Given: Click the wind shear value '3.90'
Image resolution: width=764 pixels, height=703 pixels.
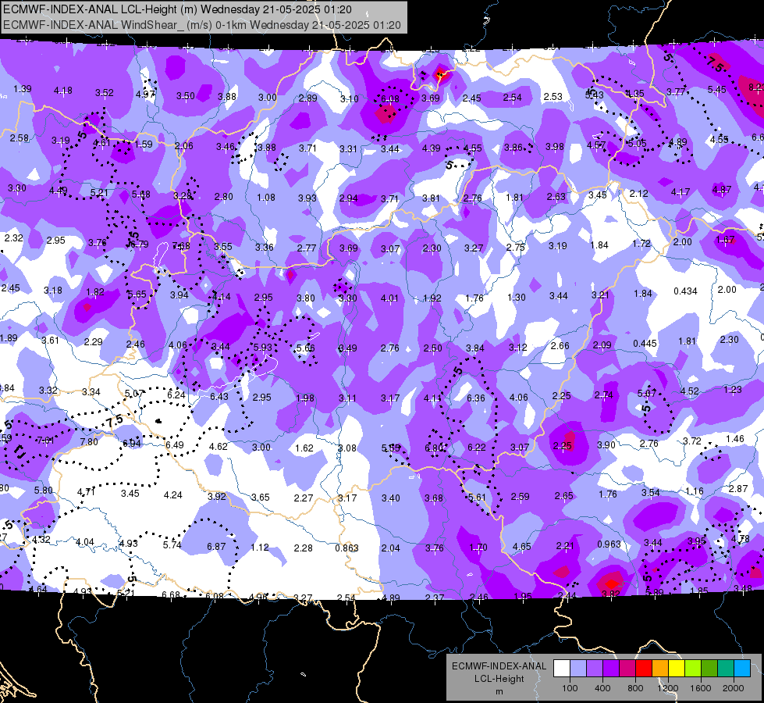Looking at the screenshot, I should pos(606,445).
